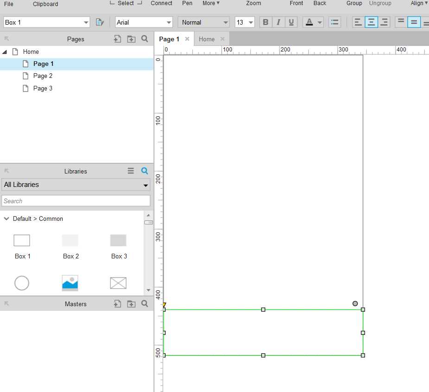Click the library scroll down arrow

[x=148, y=290]
